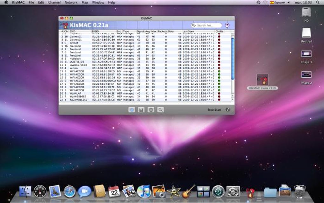This screenshot has width=324, height=203.
Task: Open the Channel menu
Action: click(x=54, y=3)
